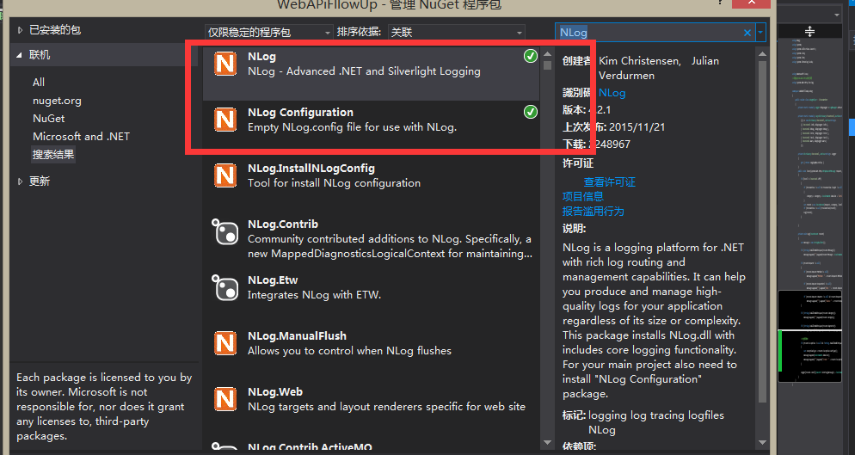Collapse the 联机 section
The width and height of the screenshot is (855, 455).
19,55
